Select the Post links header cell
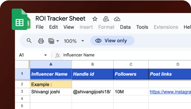This screenshot has height=109, width=191. tap(170, 74)
